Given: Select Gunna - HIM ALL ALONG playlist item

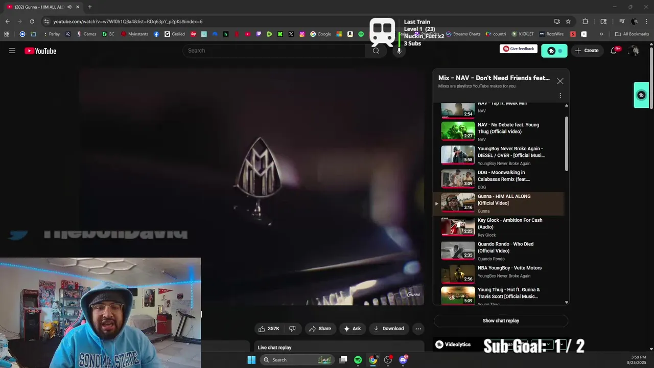Looking at the screenshot, I should click(499, 203).
